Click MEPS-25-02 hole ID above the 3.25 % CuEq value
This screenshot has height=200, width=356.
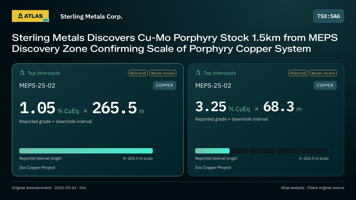click(213, 86)
